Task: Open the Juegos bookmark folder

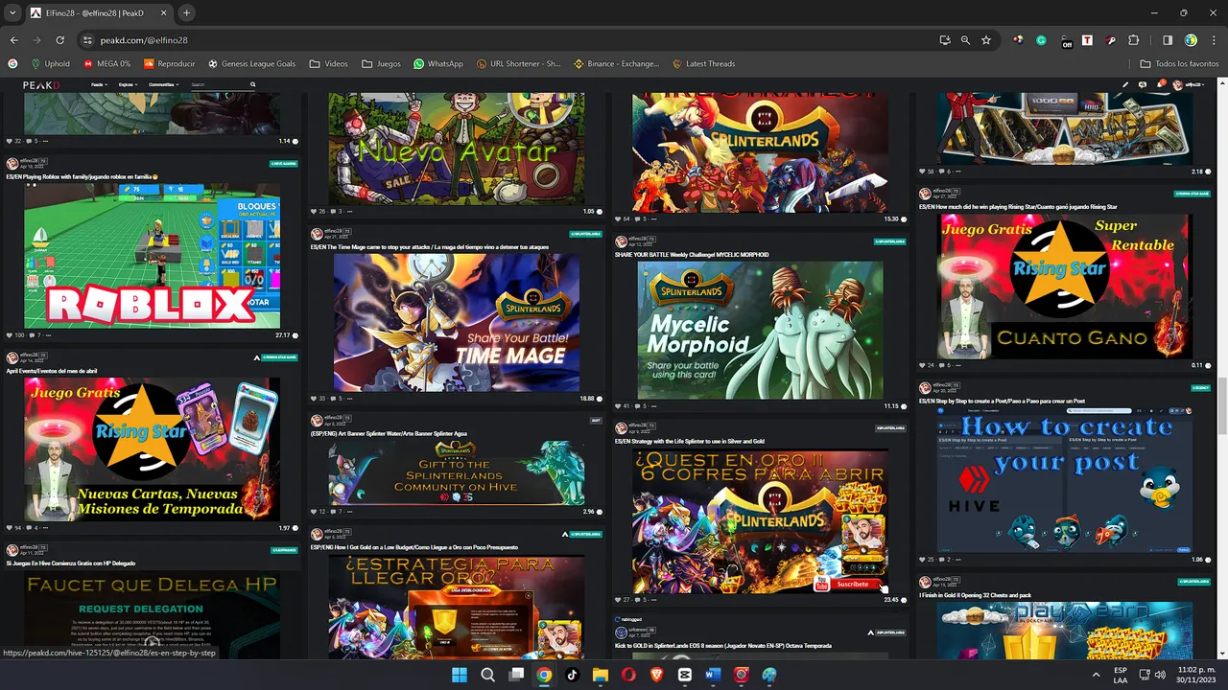Action: coord(381,64)
